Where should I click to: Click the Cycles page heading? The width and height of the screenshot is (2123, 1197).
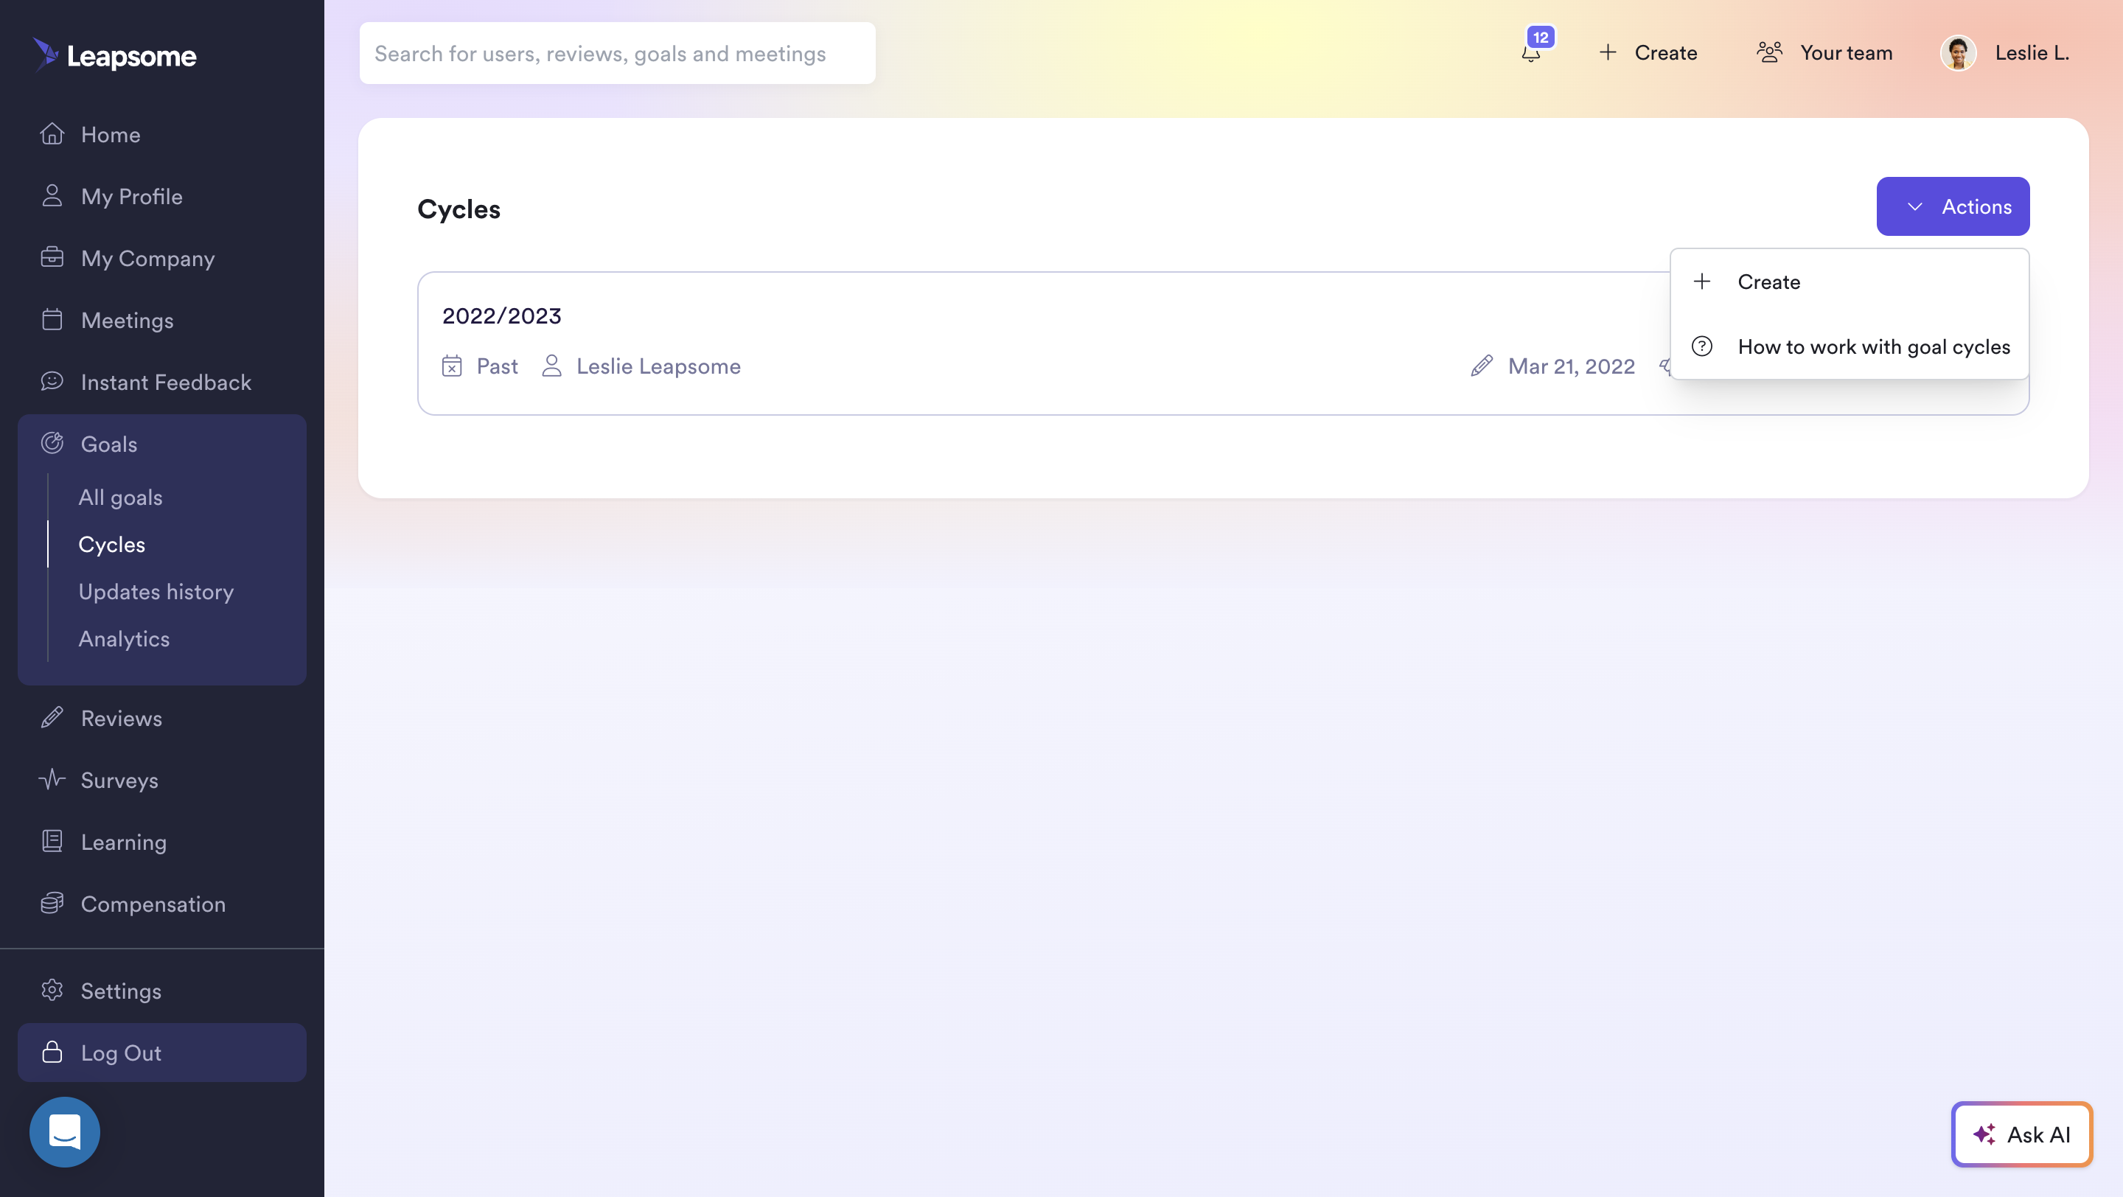pyautogui.click(x=459, y=209)
